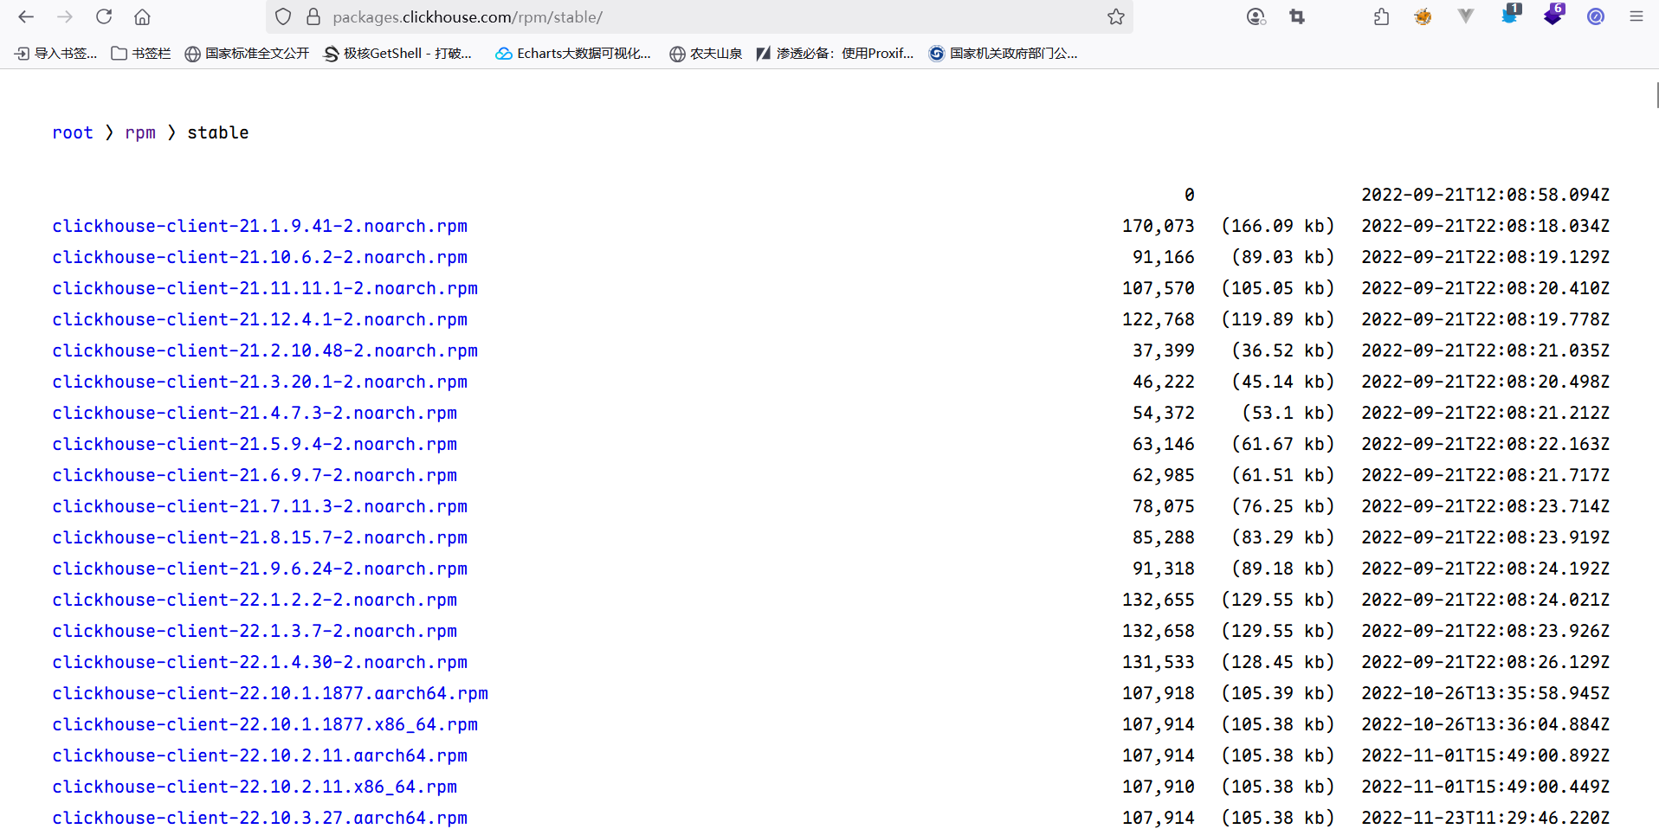Viewport: 1659px width, 829px height.
Task: Click the current 'stable' breadcrumb text
Action: (218, 132)
